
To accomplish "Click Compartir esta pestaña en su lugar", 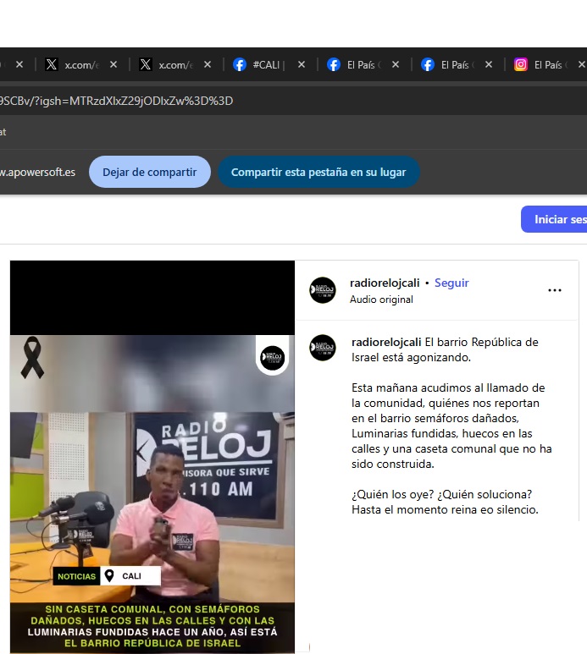I will pyautogui.click(x=318, y=172).
